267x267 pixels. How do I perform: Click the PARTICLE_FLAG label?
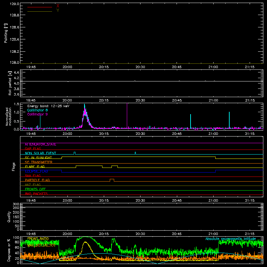pos(37,180)
